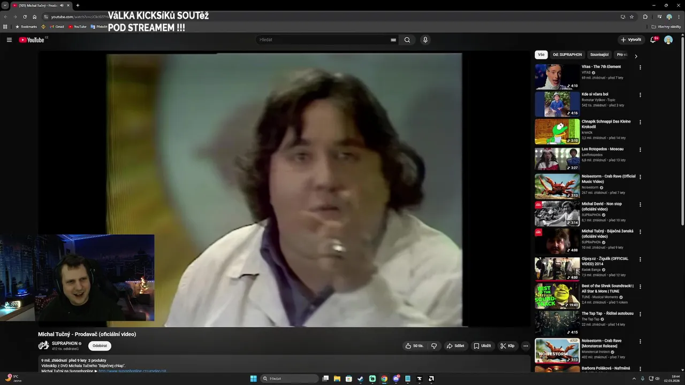Click the SUPRAPHON channel avatar
The height and width of the screenshot is (385, 685).
(x=43, y=345)
